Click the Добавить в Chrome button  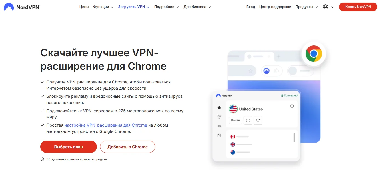coord(127,147)
